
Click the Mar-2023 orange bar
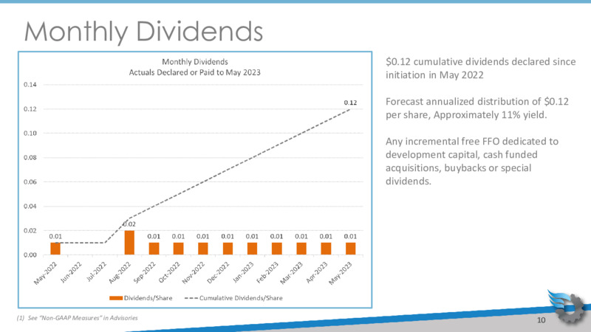[x=301, y=249]
